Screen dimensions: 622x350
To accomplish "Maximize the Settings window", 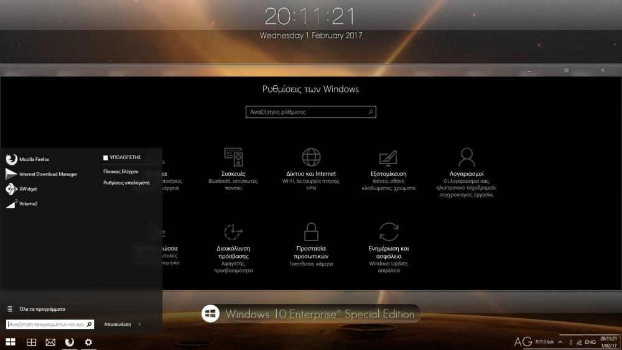I will [566, 70].
